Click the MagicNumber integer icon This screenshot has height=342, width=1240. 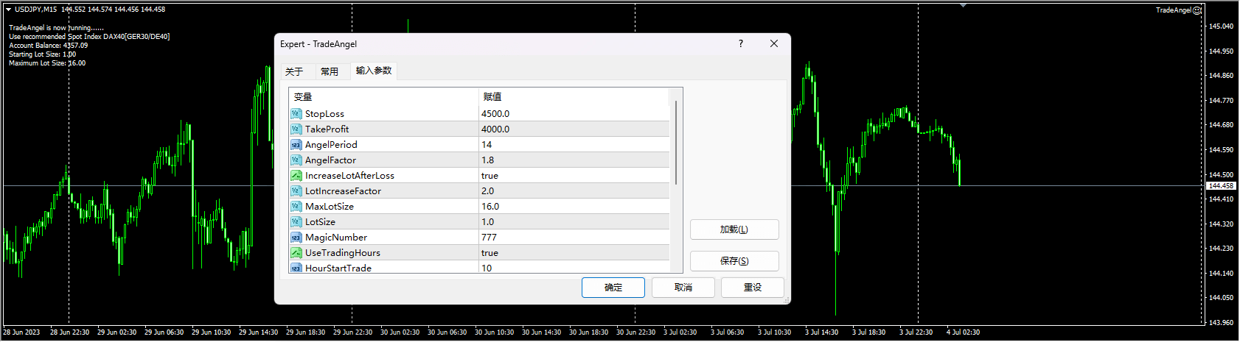[296, 238]
